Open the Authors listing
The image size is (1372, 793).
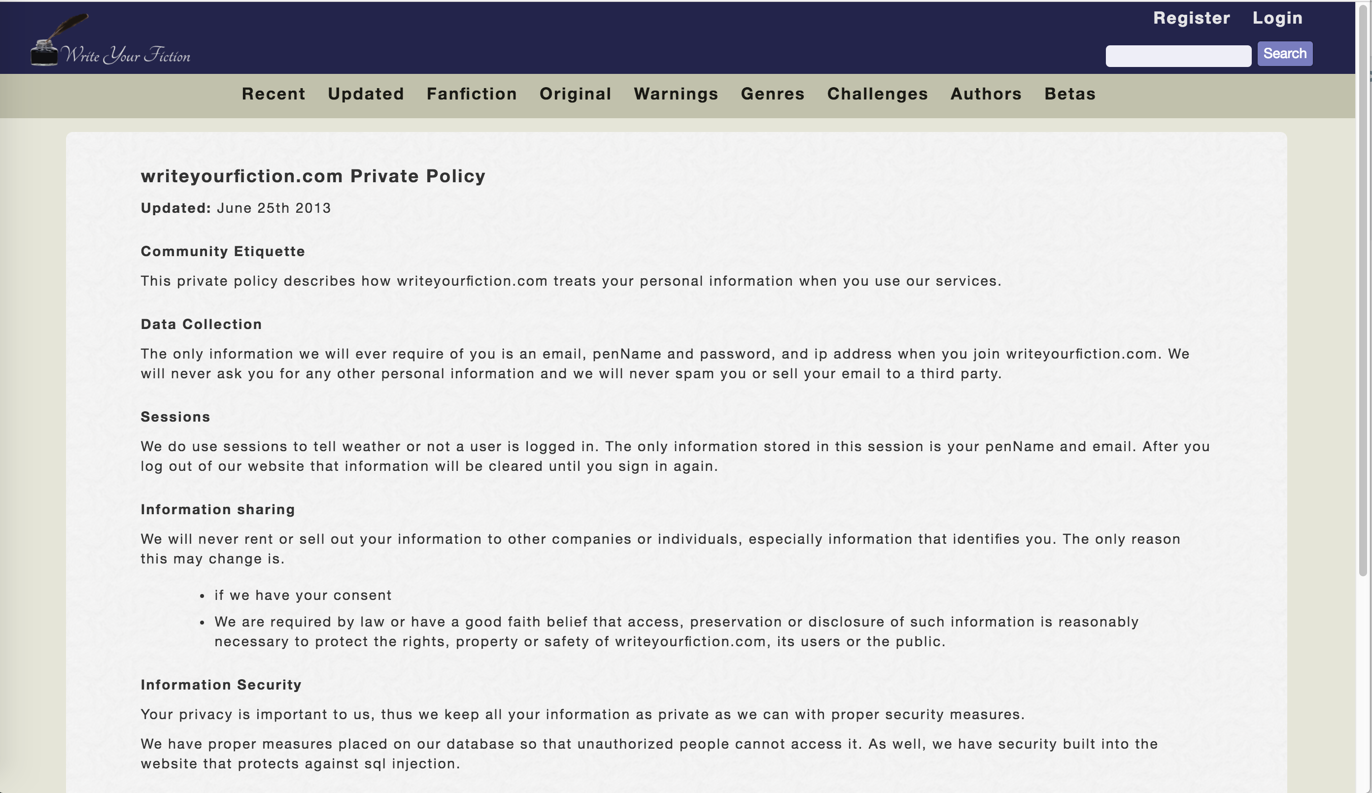[986, 94]
